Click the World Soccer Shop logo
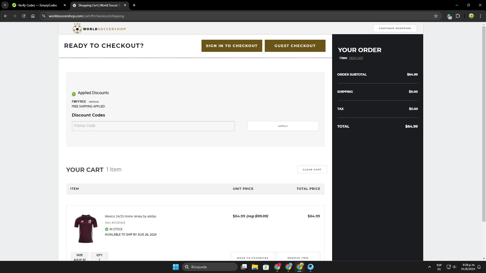 (x=99, y=28)
